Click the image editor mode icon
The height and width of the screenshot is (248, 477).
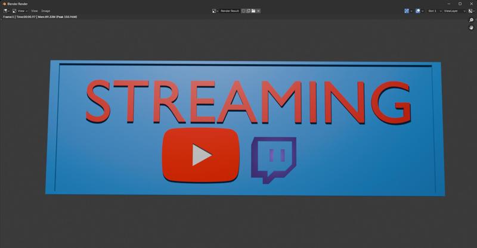point(14,11)
